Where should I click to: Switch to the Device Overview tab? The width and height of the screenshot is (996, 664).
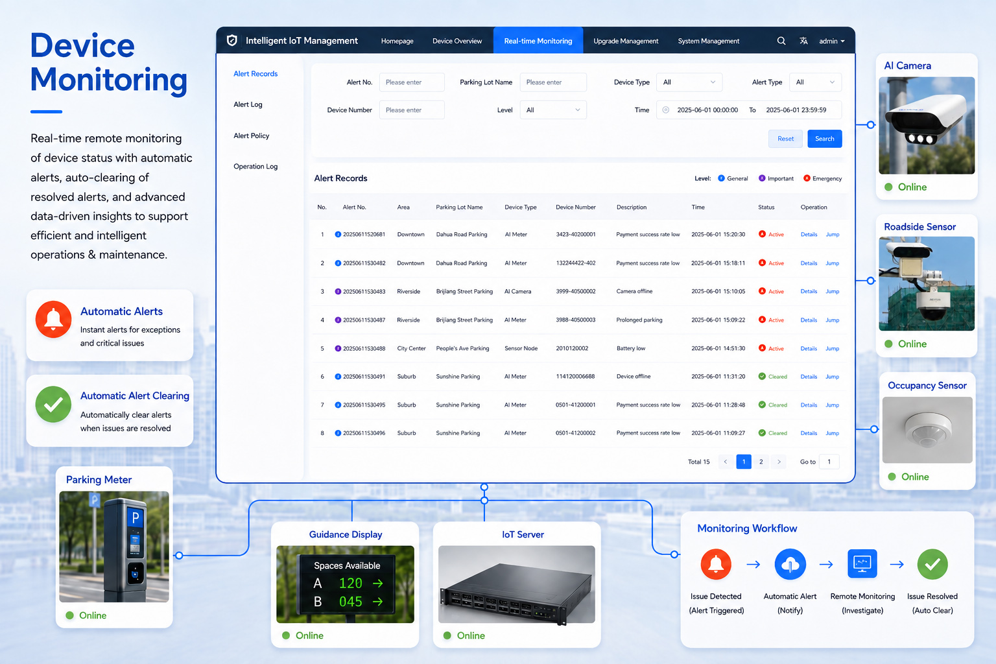click(x=457, y=41)
